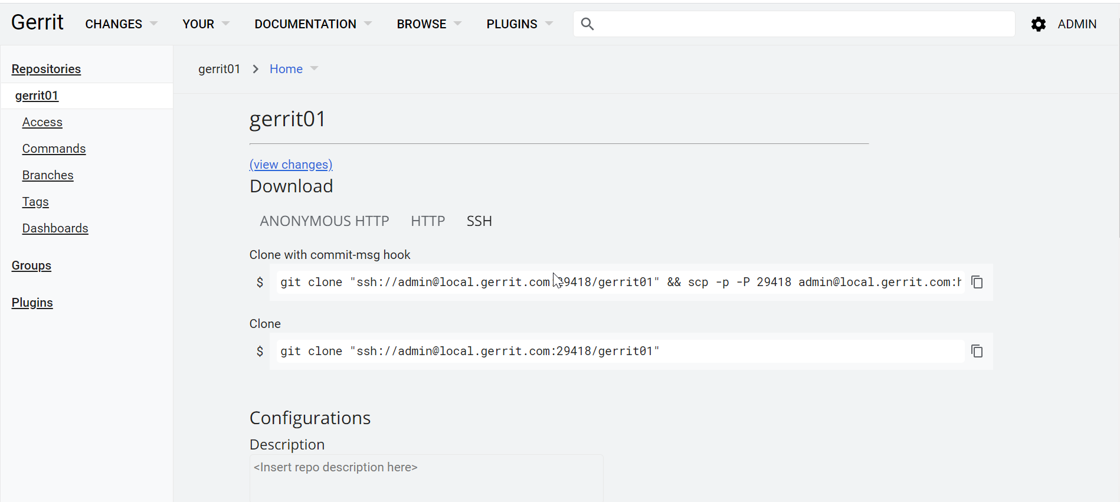Click the Configurations heading
The width and height of the screenshot is (1120, 502).
pyautogui.click(x=310, y=418)
